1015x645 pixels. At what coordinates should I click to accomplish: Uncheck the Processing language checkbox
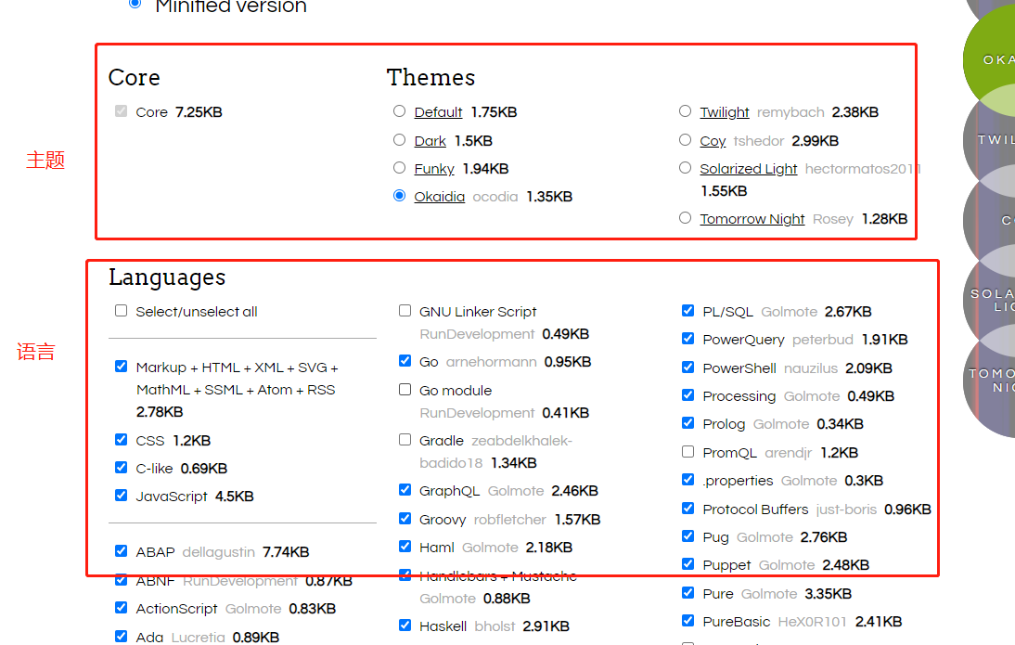[688, 395]
